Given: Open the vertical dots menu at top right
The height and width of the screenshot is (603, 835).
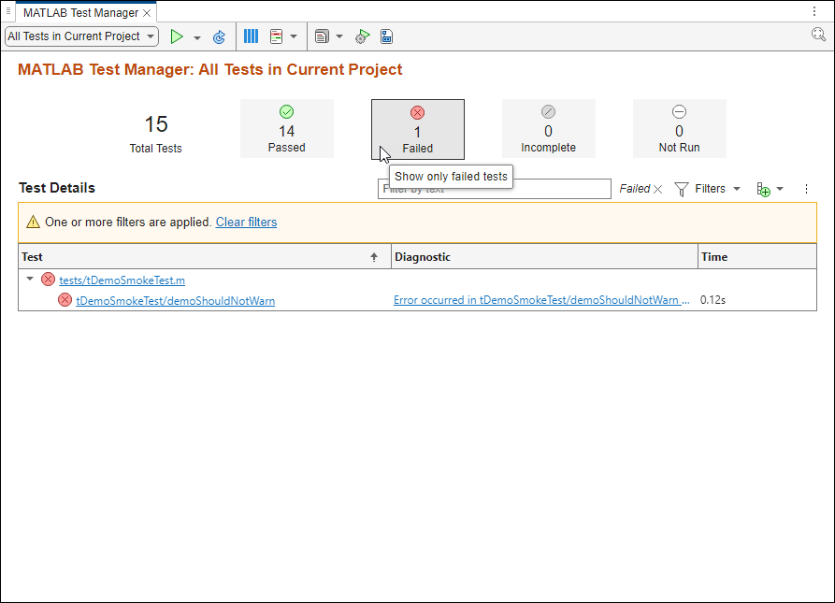Looking at the screenshot, I should tap(814, 11).
